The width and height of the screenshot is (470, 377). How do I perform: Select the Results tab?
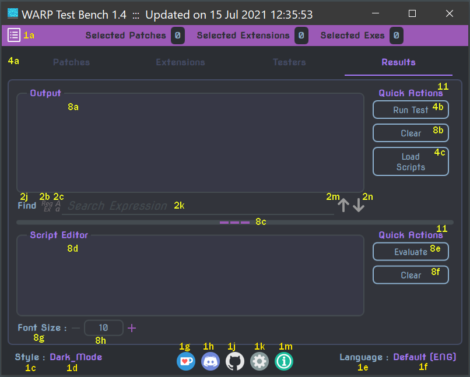tap(398, 62)
